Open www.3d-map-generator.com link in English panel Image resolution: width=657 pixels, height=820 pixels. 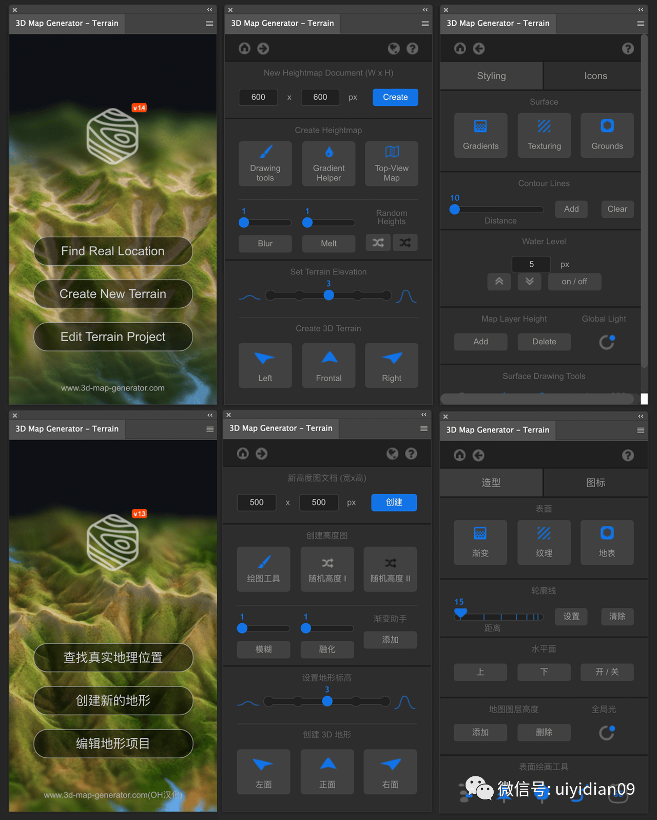pyautogui.click(x=113, y=388)
